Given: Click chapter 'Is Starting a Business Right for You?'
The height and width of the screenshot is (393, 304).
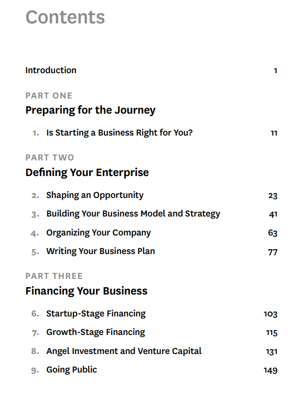Looking at the screenshot, I should (x=119, y=133).
